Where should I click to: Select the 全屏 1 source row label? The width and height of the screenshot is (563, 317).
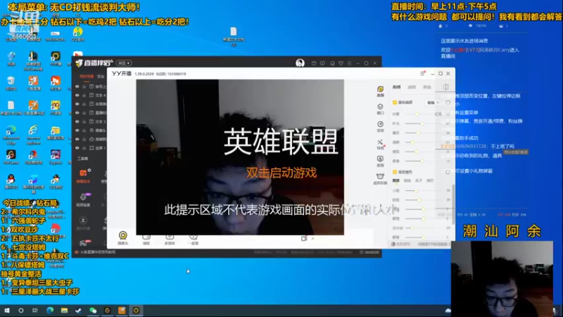tap(100, 148)
